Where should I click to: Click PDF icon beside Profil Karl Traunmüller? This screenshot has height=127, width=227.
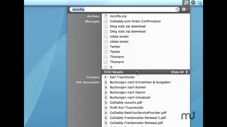click(106, 108)
